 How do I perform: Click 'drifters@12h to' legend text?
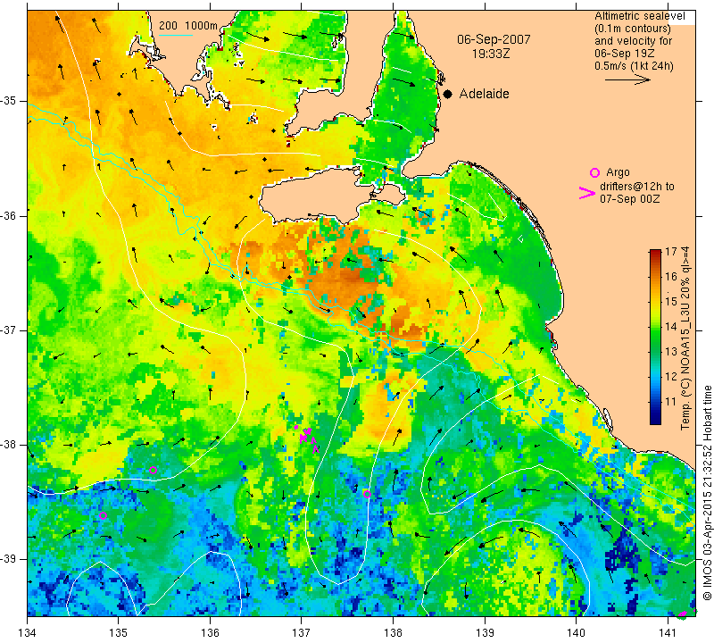637,187
